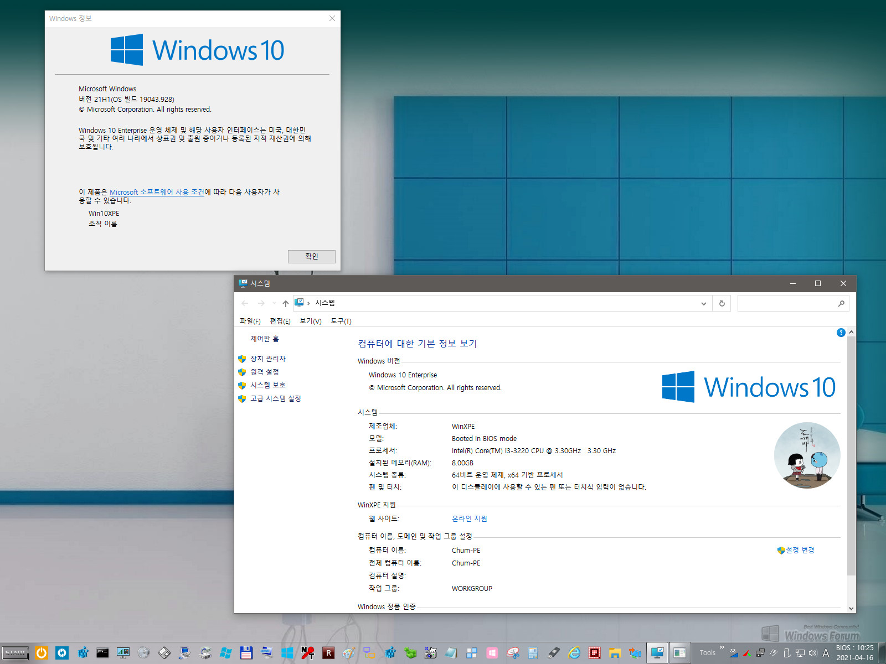This screenshot has width=886, height=664.
Task: Open the address bar history dropdown
Action: 704,303
